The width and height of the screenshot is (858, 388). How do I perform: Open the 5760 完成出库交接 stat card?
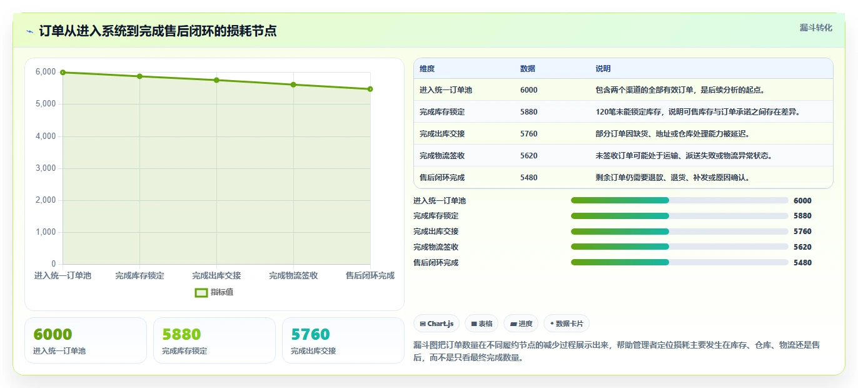(x=343, y=340)
